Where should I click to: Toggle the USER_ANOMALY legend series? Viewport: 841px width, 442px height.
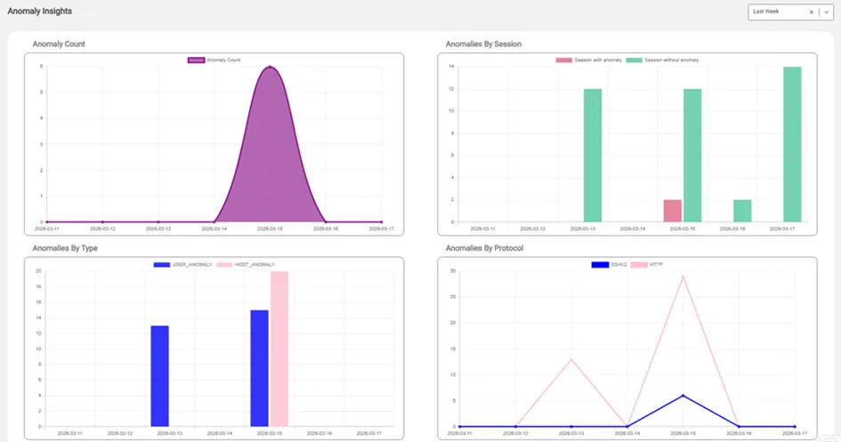tap(183, 265)
